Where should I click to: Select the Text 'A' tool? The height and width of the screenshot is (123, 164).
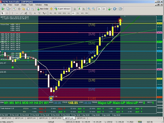click(35, 13)
